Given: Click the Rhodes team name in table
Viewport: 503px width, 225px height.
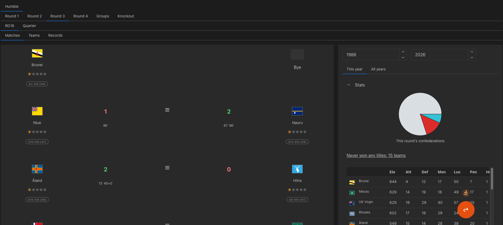Looking at the screenshot, I should pos(364,212).
